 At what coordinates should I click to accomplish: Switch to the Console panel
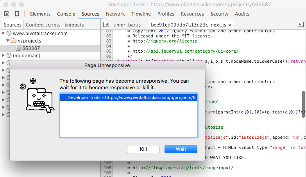pyautogui.click(x=66, y=14)
